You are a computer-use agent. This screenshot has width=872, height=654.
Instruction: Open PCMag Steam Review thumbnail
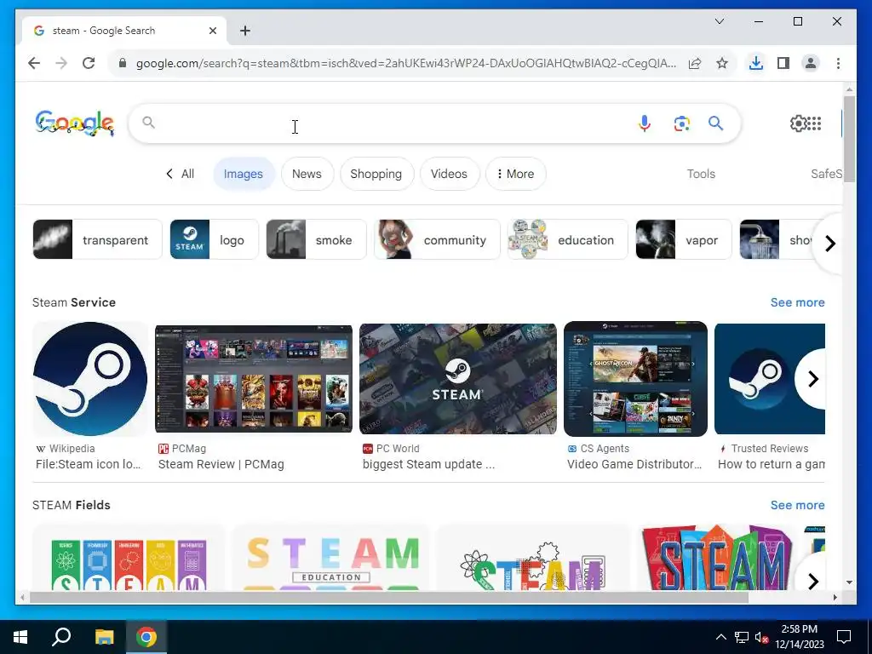254,379
